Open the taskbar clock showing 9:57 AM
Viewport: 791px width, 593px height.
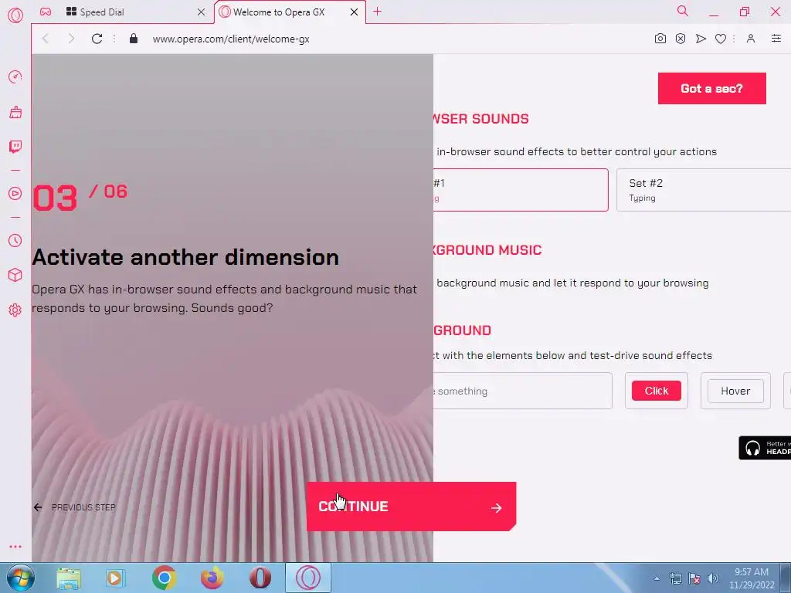752,578
